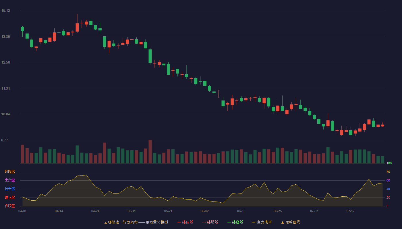Click the 04-01 date axis label

[x=22, y=211]
